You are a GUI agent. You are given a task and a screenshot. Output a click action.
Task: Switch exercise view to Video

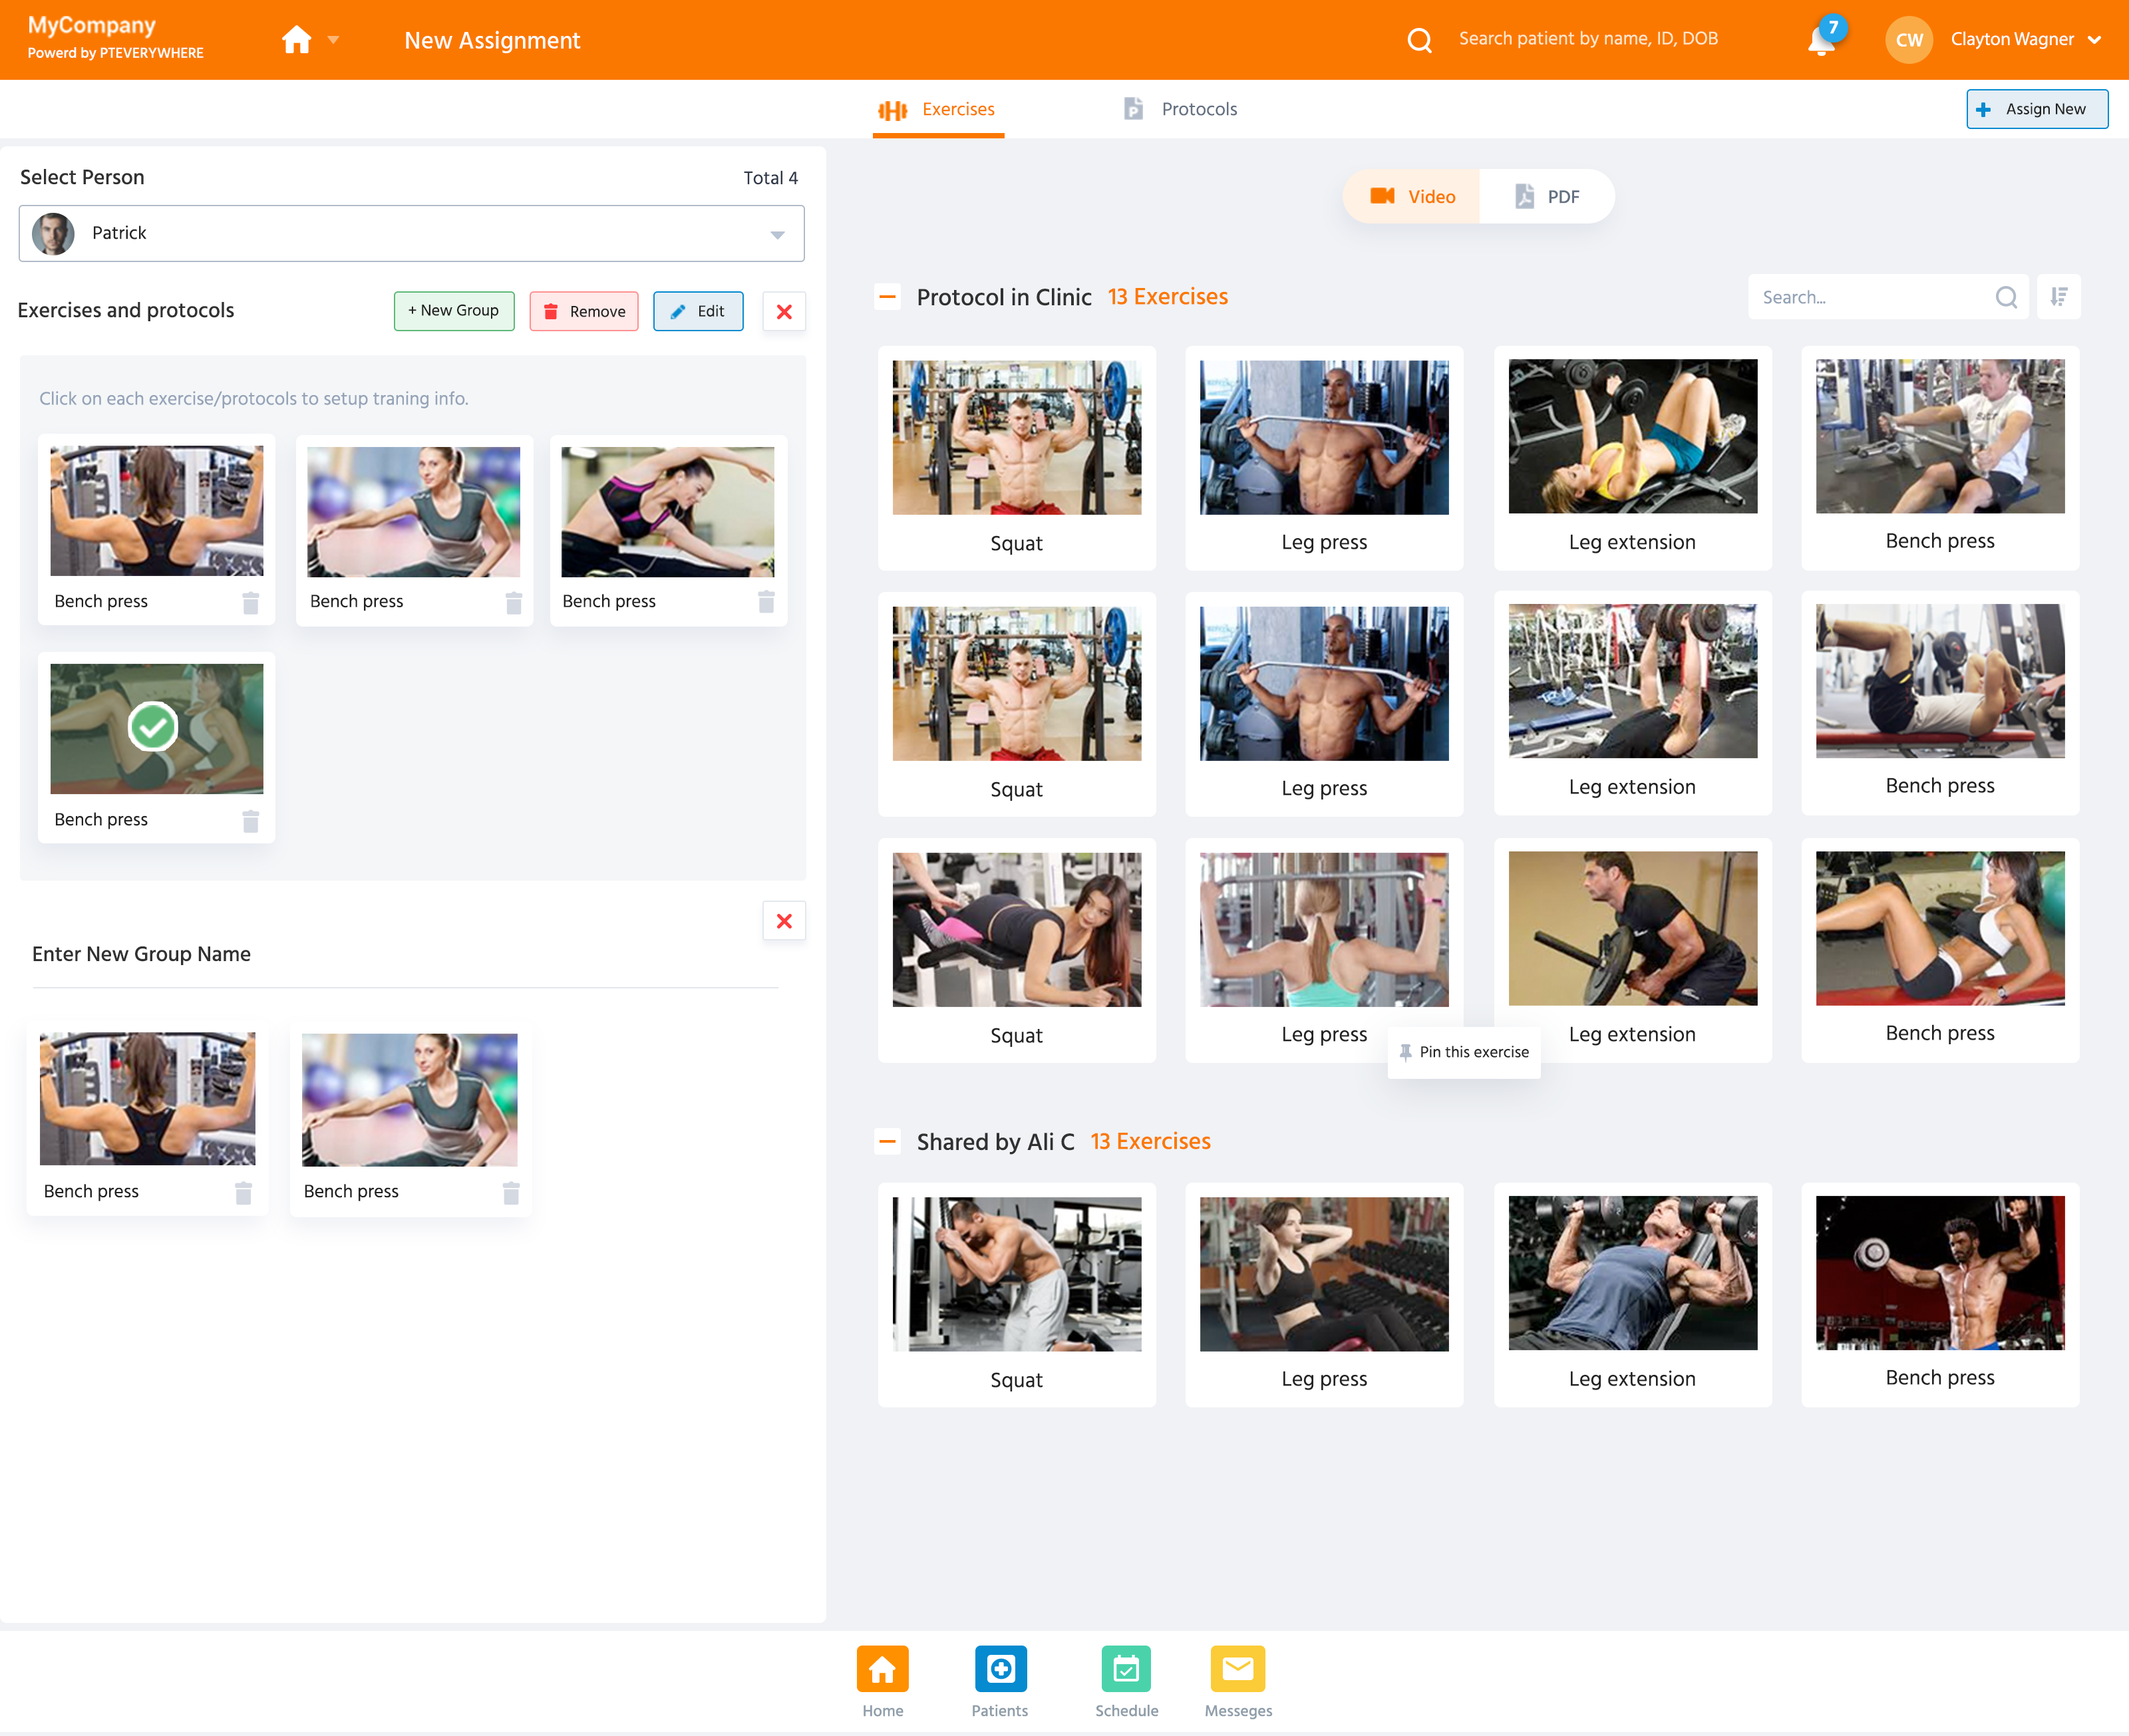pos(1412,197)
